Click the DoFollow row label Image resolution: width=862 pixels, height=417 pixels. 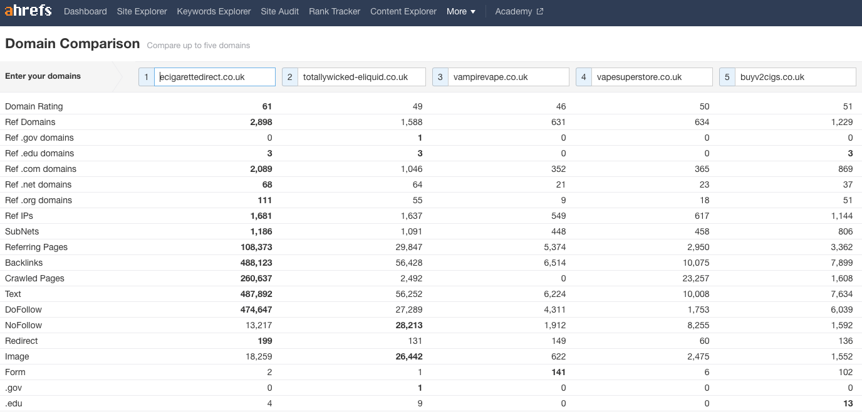tap(23, 309)
